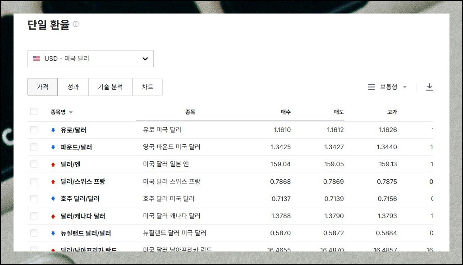Click the 1.1612 ask value
The image size is (463, 265).
tap(335, 130)
